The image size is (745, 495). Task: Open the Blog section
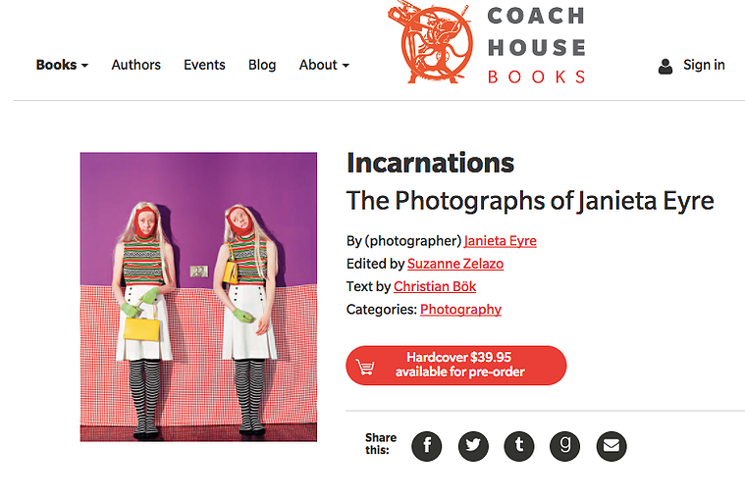[x=262, y=65]
